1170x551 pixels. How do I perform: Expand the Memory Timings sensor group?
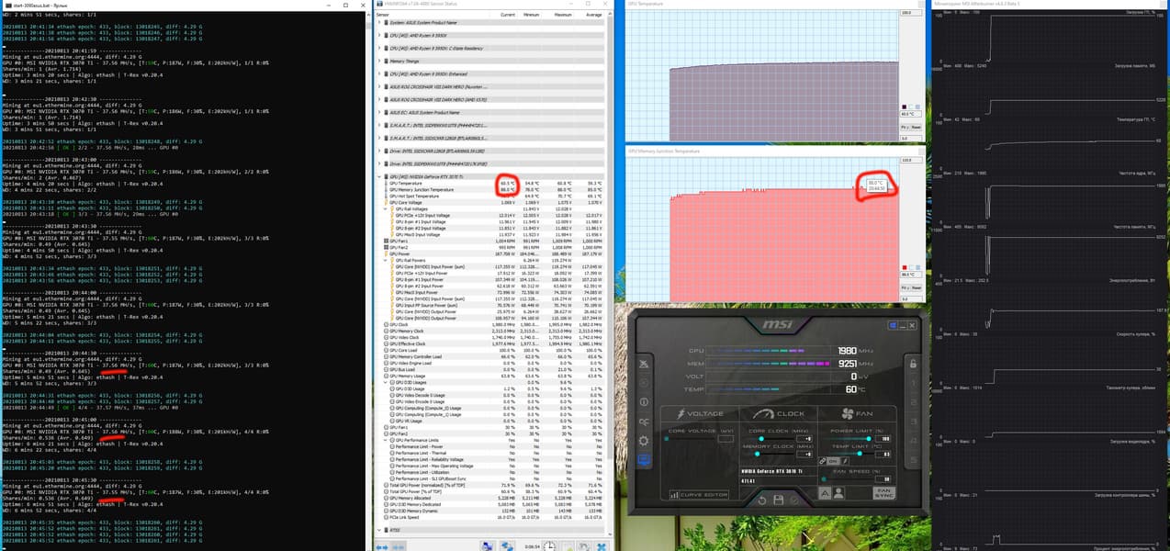[379, 61]
